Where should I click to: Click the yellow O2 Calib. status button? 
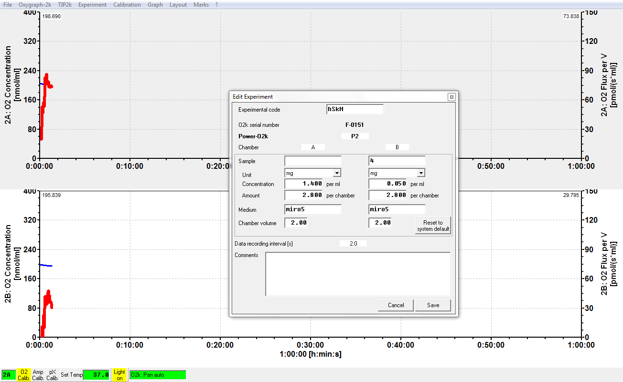click(24, 375)
